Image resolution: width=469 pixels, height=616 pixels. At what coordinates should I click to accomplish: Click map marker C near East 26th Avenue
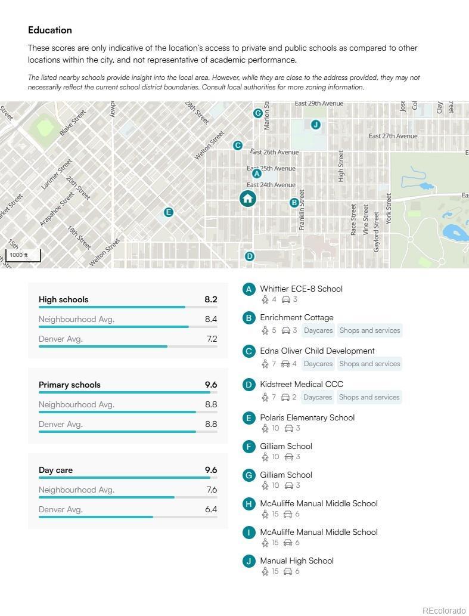[238, 146]
